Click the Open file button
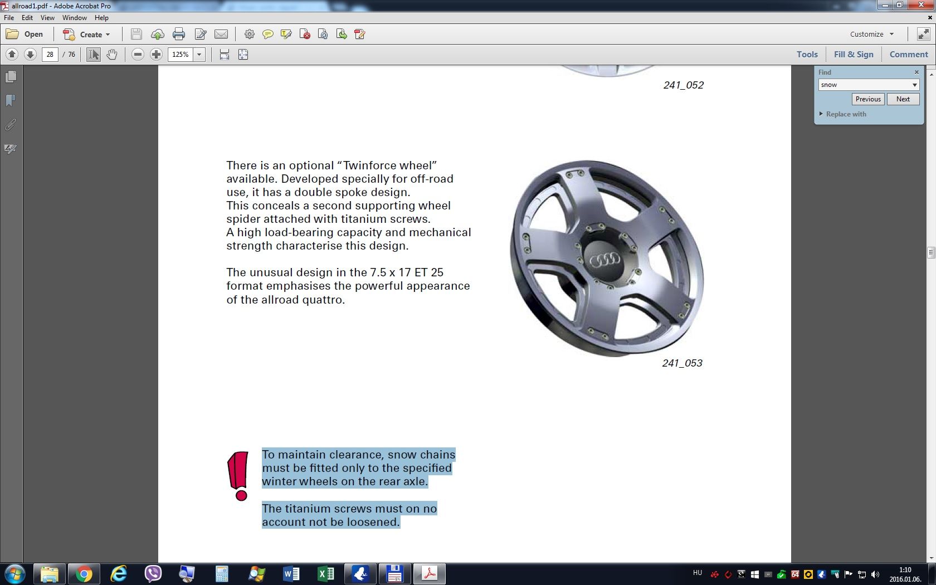 tap(25, 34)
